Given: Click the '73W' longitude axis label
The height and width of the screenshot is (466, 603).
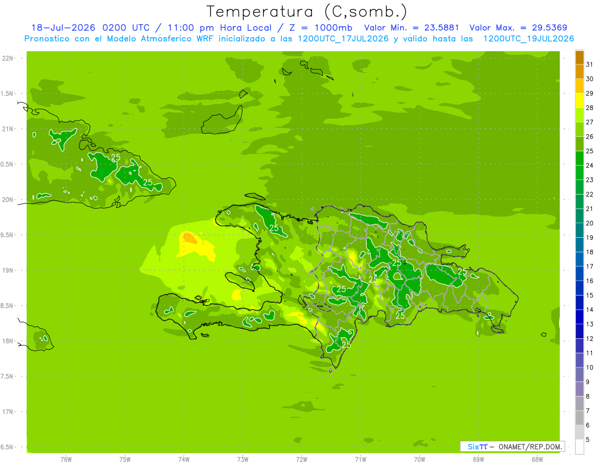Looking at the screenshot, I should (243, 459).
